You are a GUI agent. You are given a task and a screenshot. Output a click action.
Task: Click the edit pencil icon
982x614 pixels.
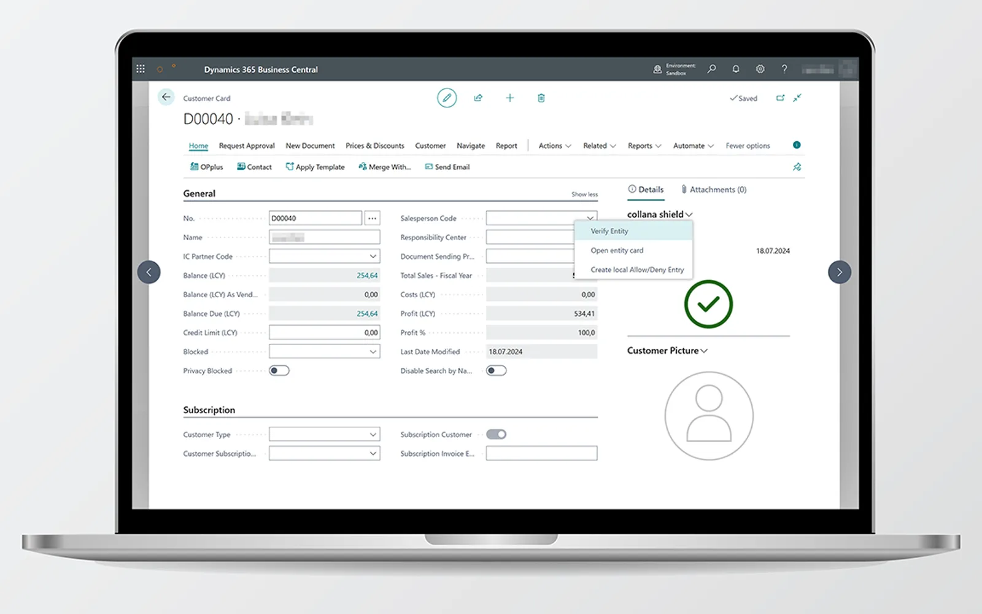[x=447, y=98]
